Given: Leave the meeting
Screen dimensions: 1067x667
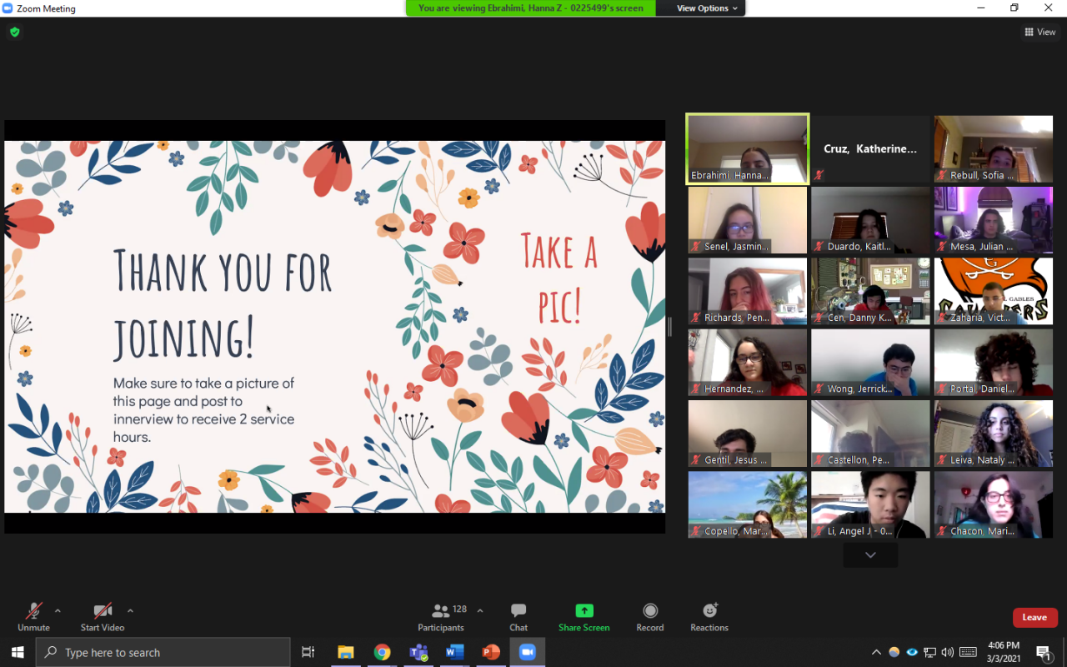Looking at the screenshot, I should pyautogui.click(x=1034, y=617).
